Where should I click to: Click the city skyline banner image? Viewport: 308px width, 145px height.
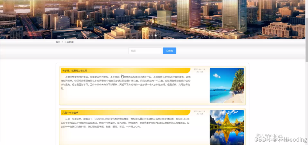[x=153, y=19]
